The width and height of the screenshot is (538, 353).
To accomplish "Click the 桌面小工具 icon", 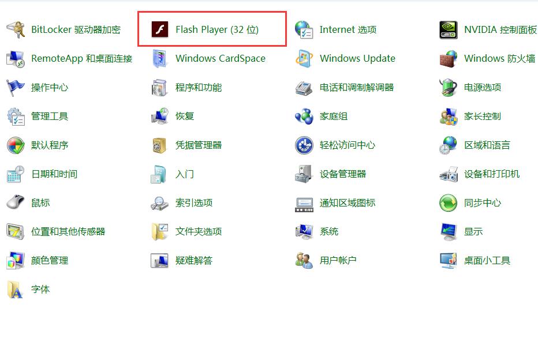I will [449, 261].
